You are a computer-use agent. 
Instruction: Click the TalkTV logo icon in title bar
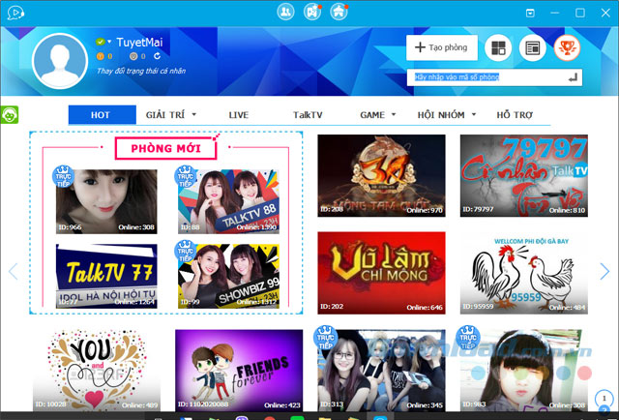tap(15, 13)
